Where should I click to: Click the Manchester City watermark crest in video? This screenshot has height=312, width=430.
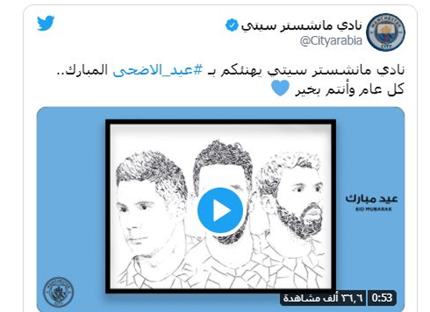coord(59,292)
